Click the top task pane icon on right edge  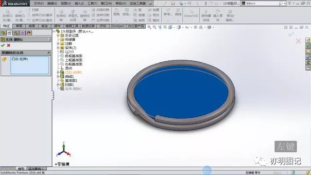[x=309, y=40]
